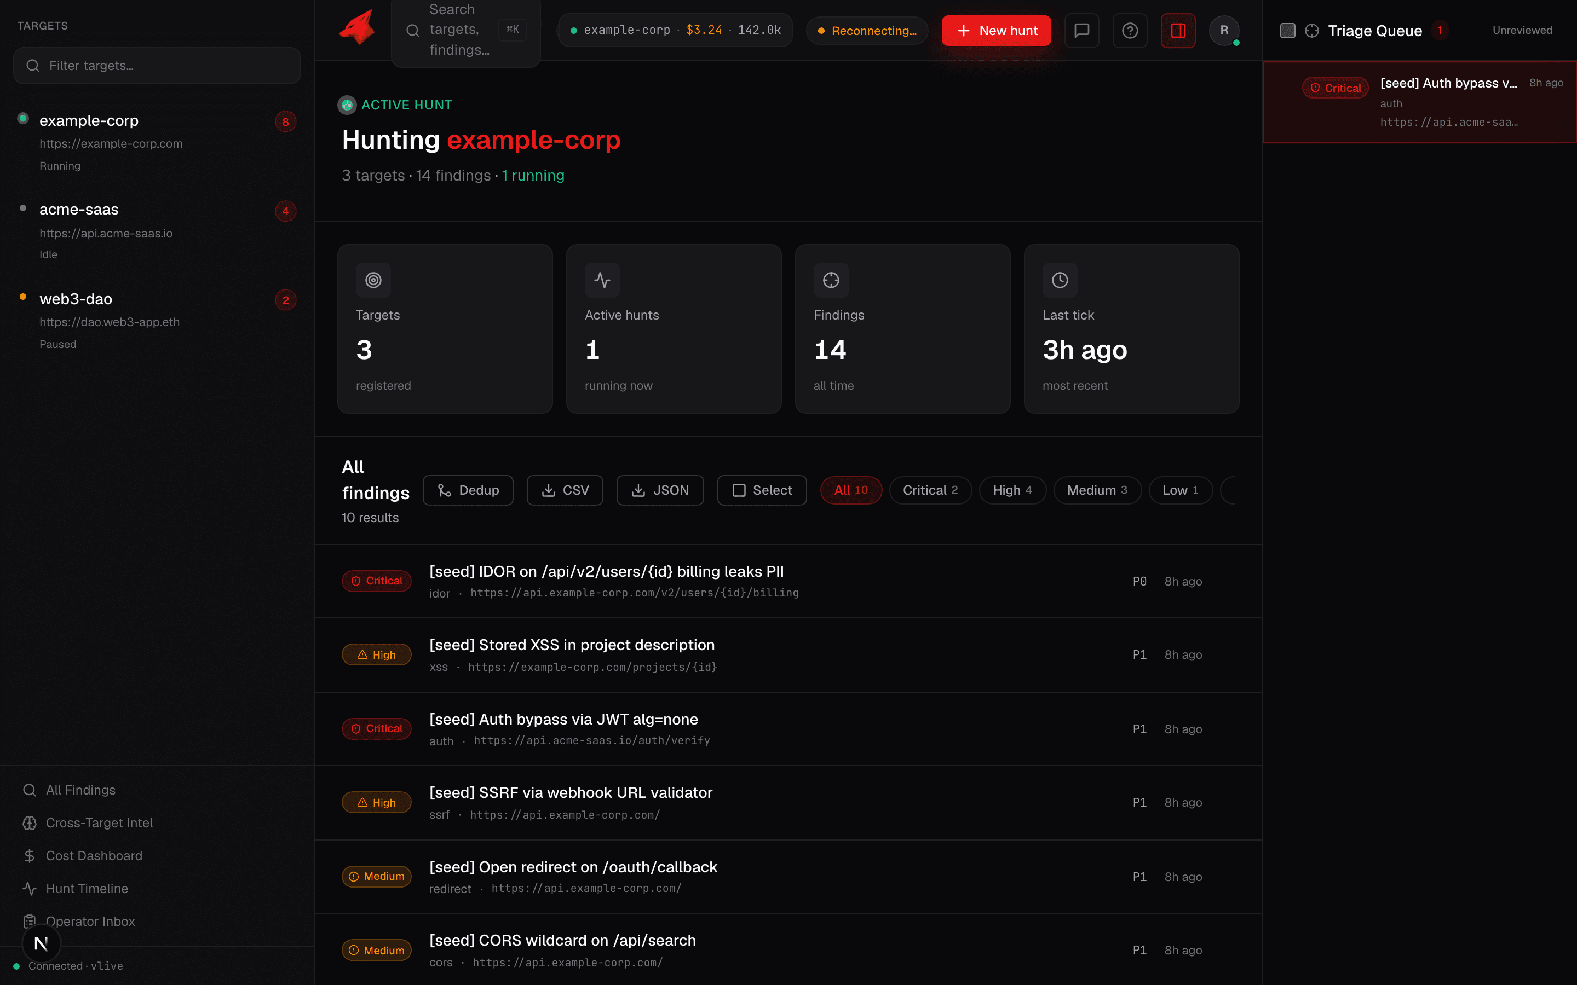Click the Reconnecting status pill

(867, 31)
